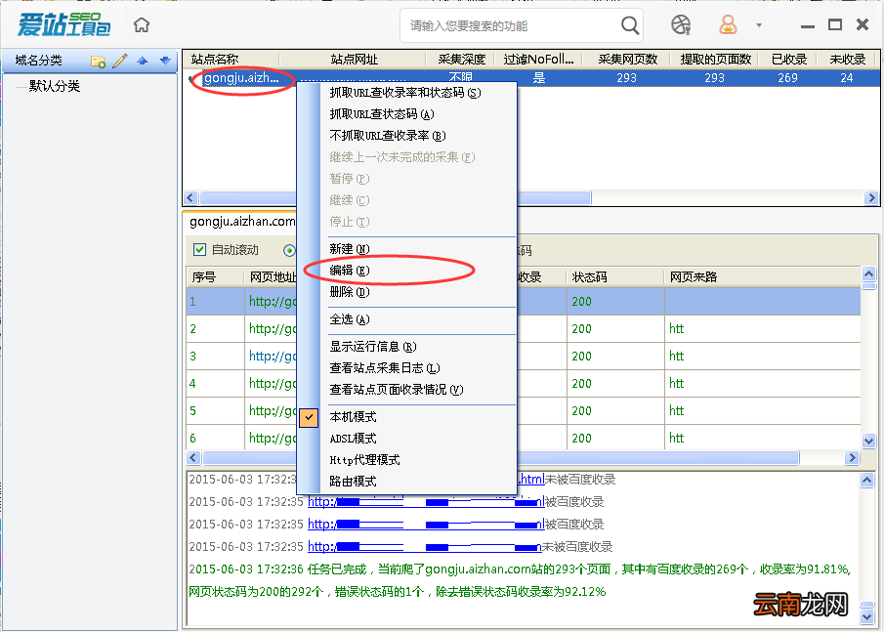This screenshot has width=884, height=632.
Task: Choose 全选 in context menu
Action: (350, 319)
